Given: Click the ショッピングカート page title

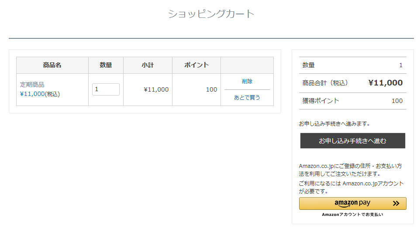Looking at the screenshot, I should [211, 14].
